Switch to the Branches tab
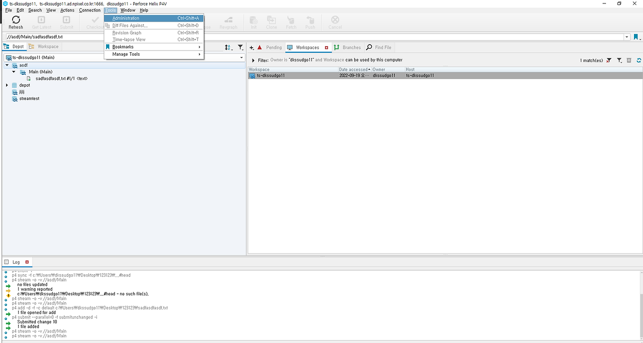Viewport: 643px width, 343px height. pos(347,48)
